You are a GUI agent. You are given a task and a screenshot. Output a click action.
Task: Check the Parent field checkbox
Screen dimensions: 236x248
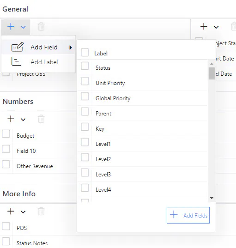coord(85,111)
